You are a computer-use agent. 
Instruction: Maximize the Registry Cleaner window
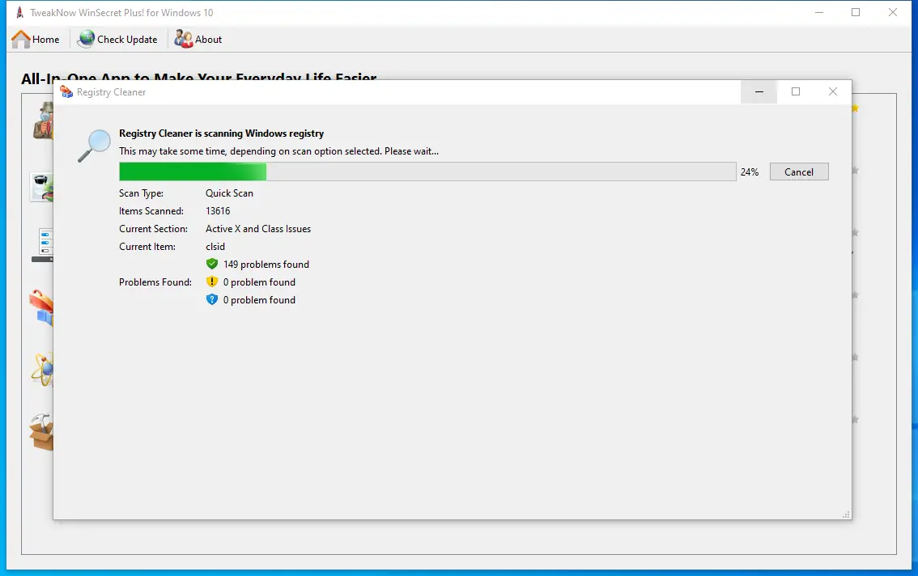point(796,92)
